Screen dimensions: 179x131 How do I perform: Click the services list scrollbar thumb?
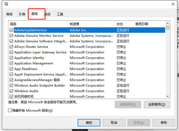pyautogui.click(x=168, y=28)
